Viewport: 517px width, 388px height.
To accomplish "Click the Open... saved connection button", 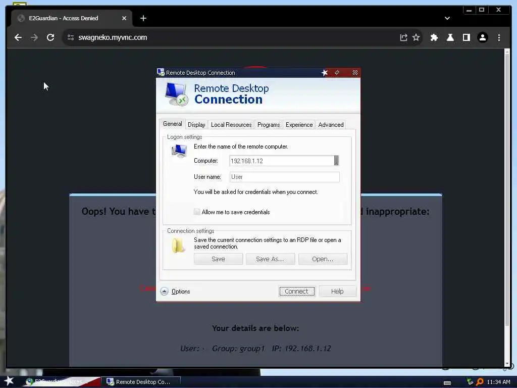I will click(323, 259).
